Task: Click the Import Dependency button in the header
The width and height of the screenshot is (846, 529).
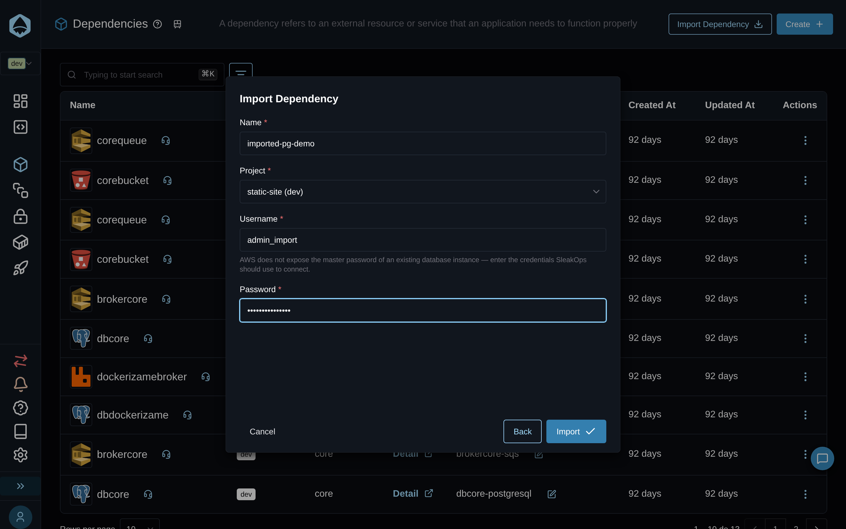Action: tap(720, 24)
